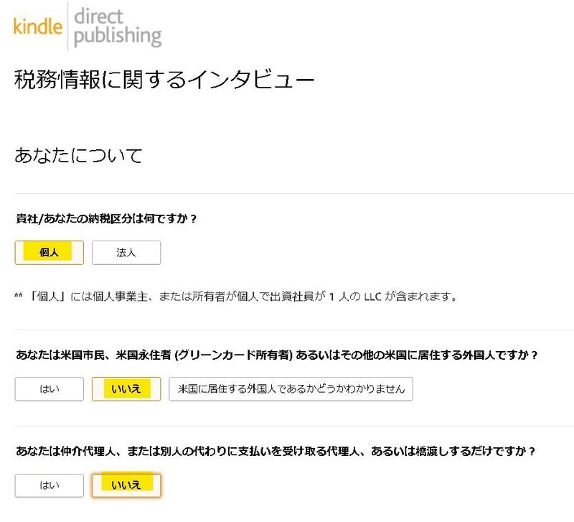Choose いいえ for the US citizen question
This screenshot has width=574, height=522.
tap(126, 389)
